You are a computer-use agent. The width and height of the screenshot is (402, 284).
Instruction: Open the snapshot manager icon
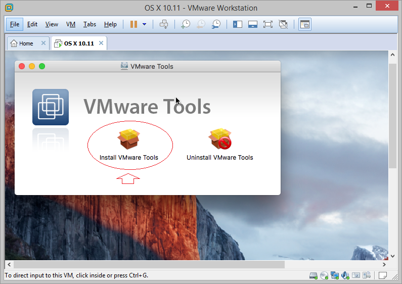[216, 24]
